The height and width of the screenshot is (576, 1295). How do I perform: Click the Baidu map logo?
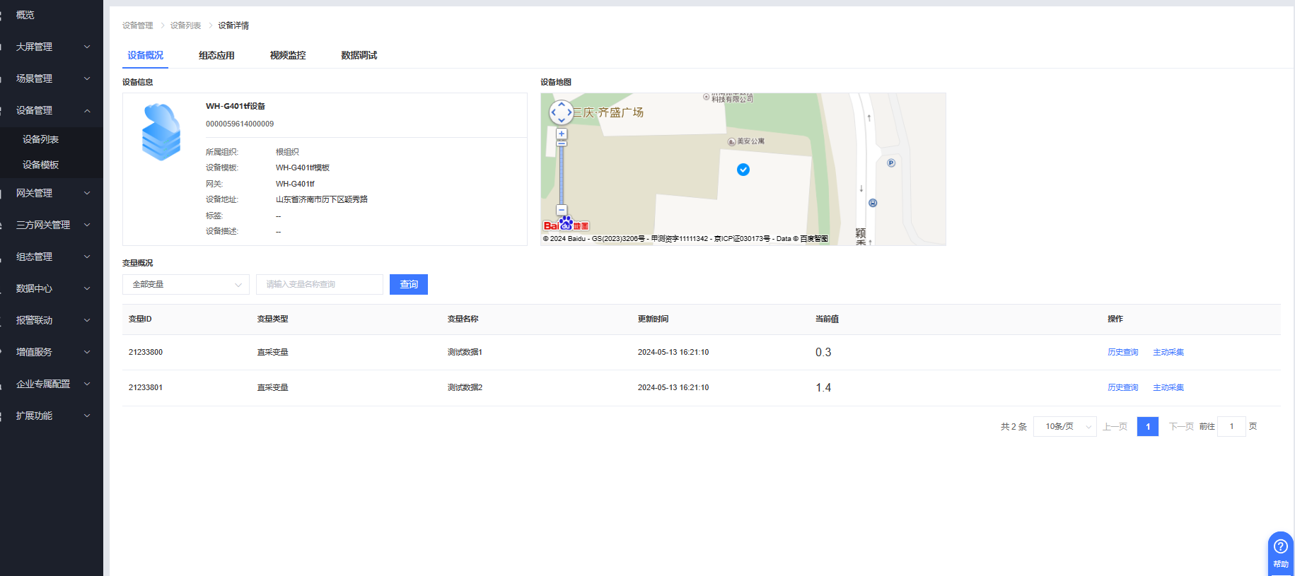(x=566, y=225)
